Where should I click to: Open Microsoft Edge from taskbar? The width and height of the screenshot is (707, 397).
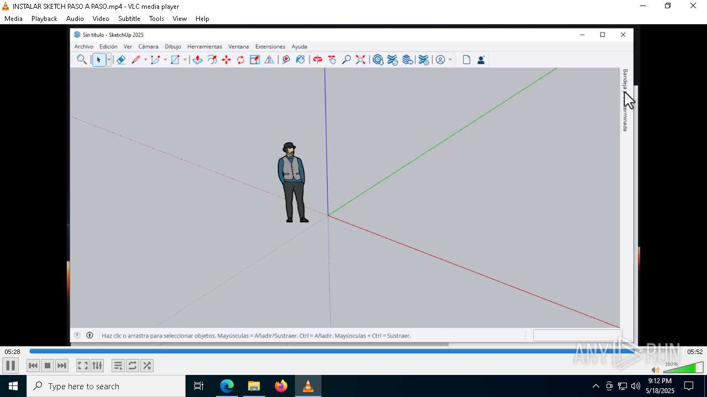227,386
